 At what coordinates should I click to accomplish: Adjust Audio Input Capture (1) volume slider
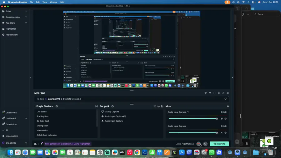(193, 119)
